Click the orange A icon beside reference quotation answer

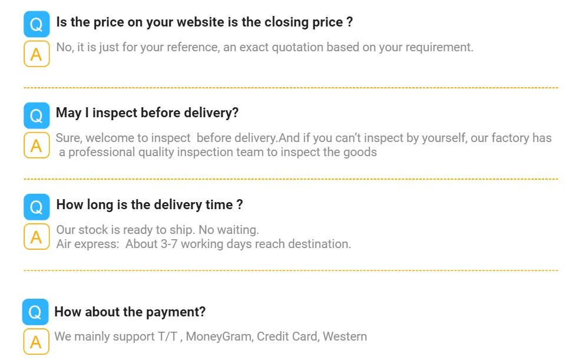37,54
